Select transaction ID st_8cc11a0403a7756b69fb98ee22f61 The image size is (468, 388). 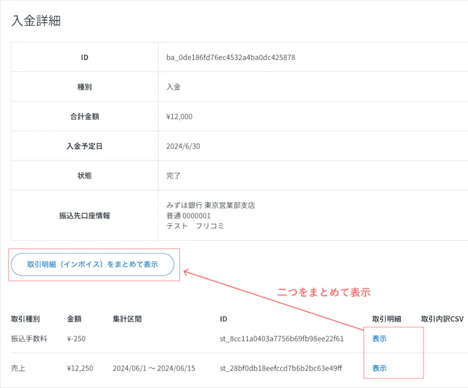coord(281,338)
